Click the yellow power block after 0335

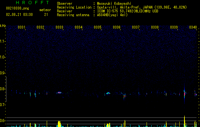[x=108, y=125]
